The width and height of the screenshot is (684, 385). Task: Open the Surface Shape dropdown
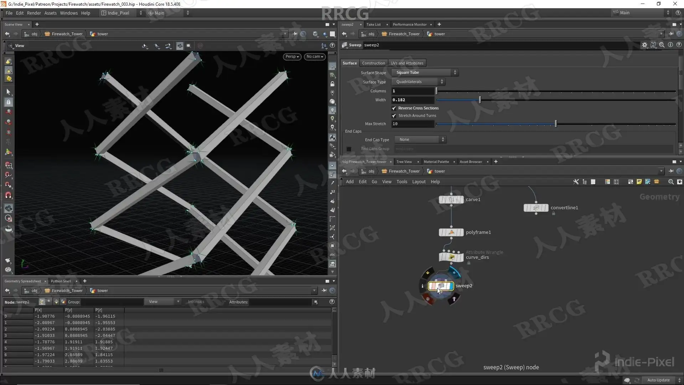pos(425,72)
